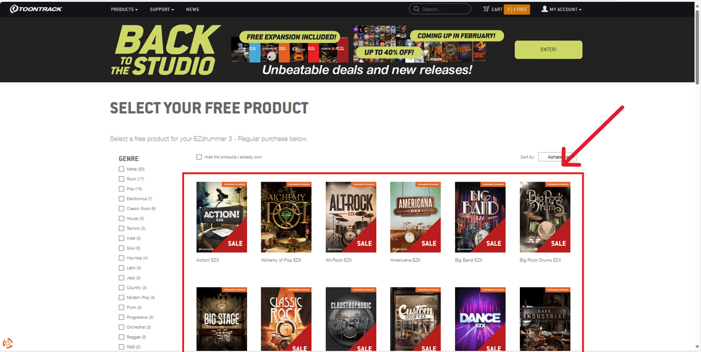Check the Hip-Hop genre filter
The width and height of the screenshot is (701, 352).
coord(122,258)
